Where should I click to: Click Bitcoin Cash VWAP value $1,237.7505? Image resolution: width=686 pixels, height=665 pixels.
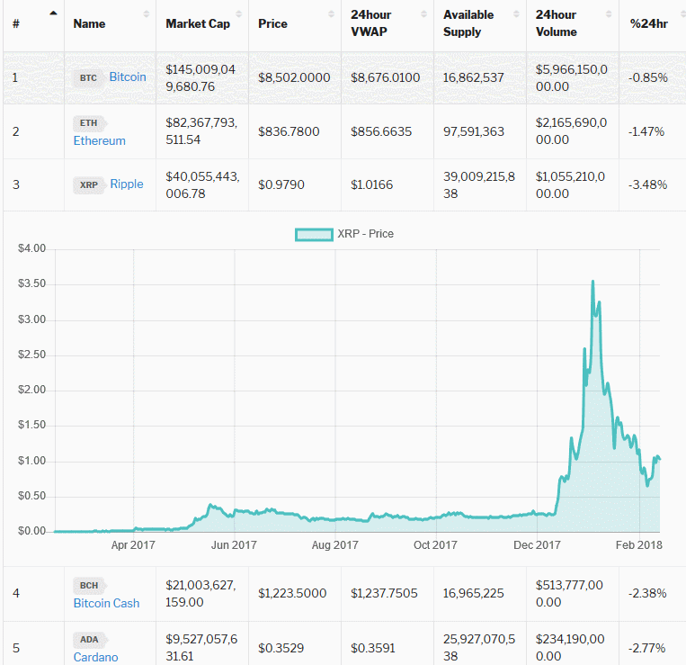click(x=384, y=593)
